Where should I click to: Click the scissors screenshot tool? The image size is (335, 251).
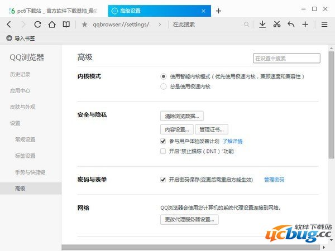click(x=277, y=24)
